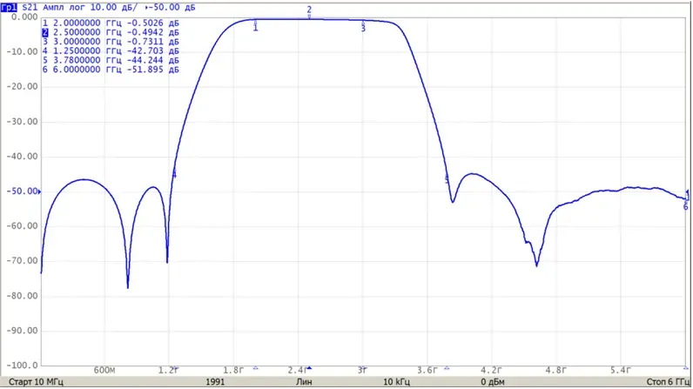Click the -0.4942 дБ value of marker 2
Image resolution: width=693 pixels, height=389 pixels.
click(x=152, y=32)
